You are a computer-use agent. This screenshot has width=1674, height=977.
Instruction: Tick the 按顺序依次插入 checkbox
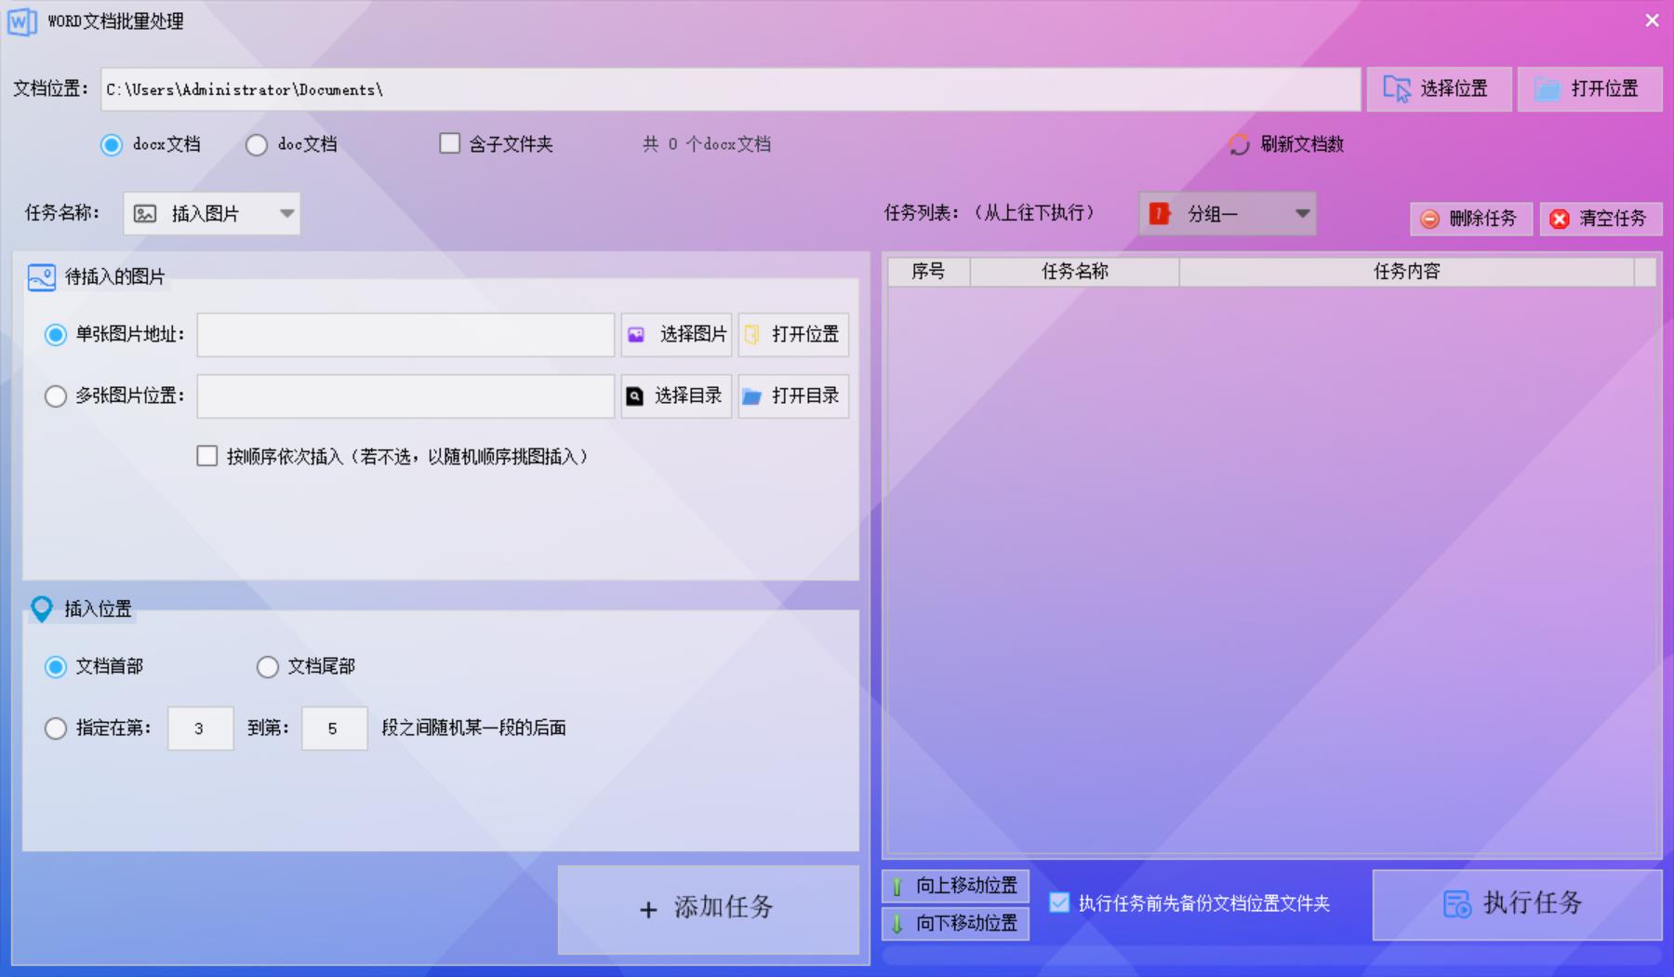click(x=207, y=456)
